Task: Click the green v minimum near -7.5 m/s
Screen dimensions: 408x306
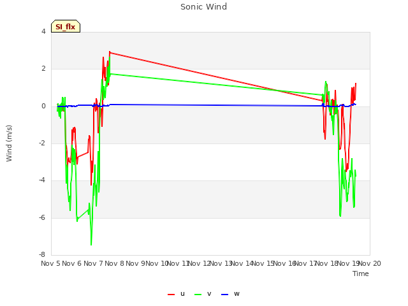Action: (x=91, y=244)
